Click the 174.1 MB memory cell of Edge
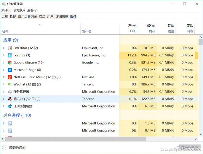Image resolution: width=203 pixels, height=154 pixels. [148, 70]
